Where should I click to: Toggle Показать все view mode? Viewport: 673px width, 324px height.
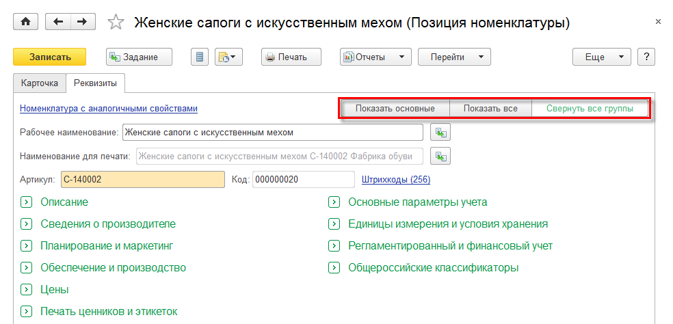point(490,109)
